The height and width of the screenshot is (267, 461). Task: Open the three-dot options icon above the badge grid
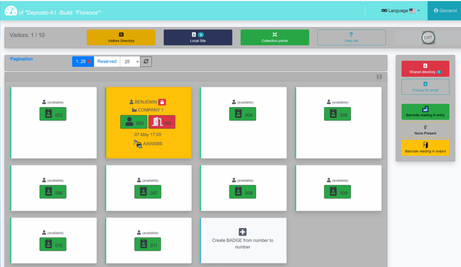[x=379, y=77]
